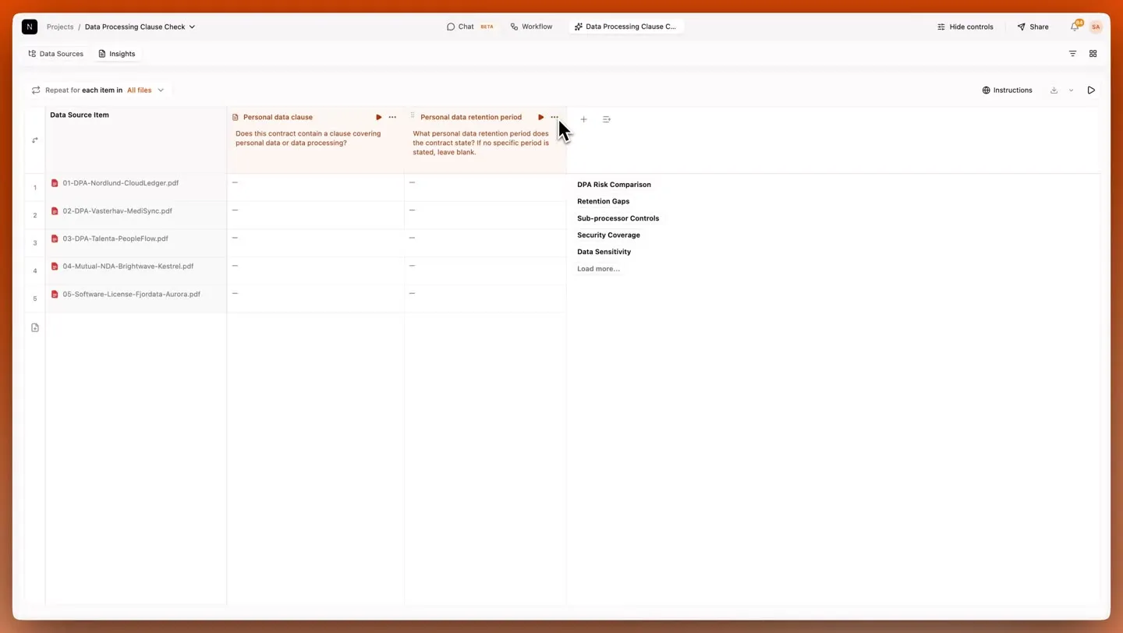Choose the DPA Risk Comparison suggestion
This screenshot has width=1123, height=633.
(x=614, y=185)
